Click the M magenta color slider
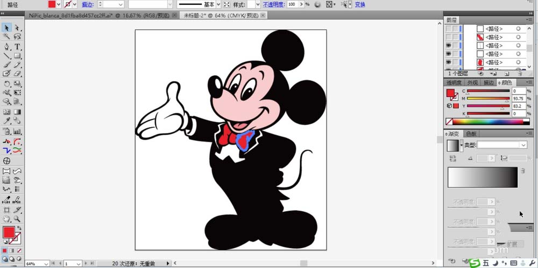 489,99
